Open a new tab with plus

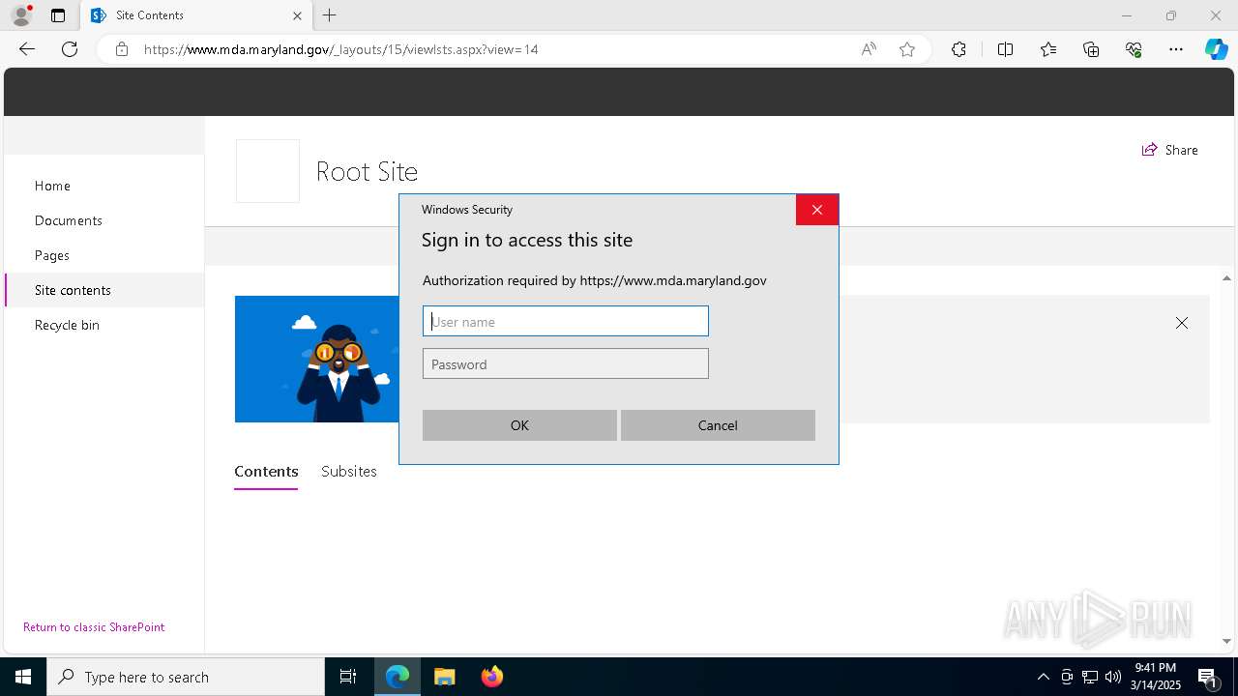pyautogui.click(x=330, y=15)
